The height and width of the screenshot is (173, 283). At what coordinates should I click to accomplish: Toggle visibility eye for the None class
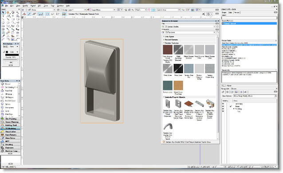click(x=223, y=106)
